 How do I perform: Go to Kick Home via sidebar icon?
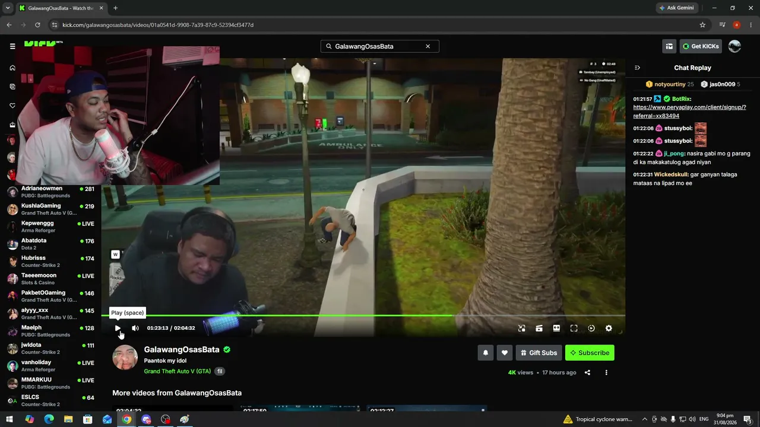pyautogui.click(x=12, y=68)
